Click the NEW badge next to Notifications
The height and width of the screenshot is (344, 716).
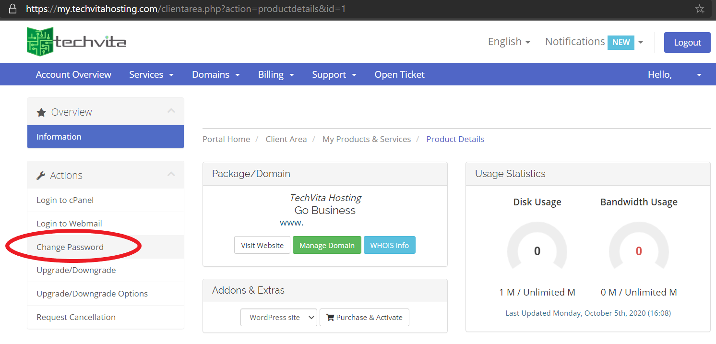tap(621, 42)
